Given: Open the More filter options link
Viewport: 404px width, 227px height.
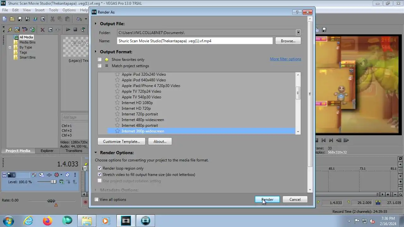Looking at the screenshot, I should point(285,59).
